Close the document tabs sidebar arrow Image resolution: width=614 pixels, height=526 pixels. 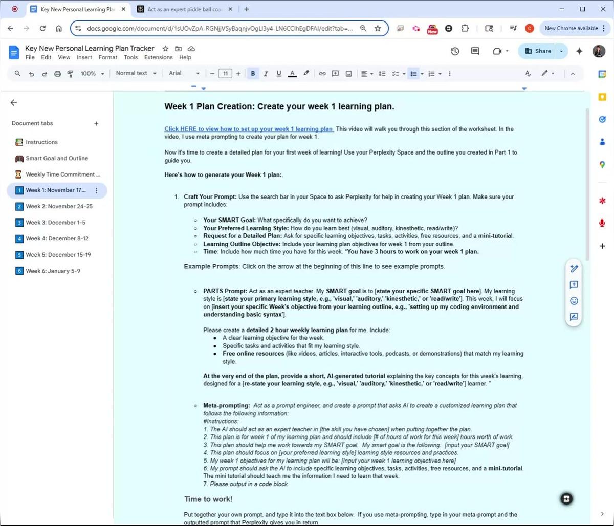[14, 103]
